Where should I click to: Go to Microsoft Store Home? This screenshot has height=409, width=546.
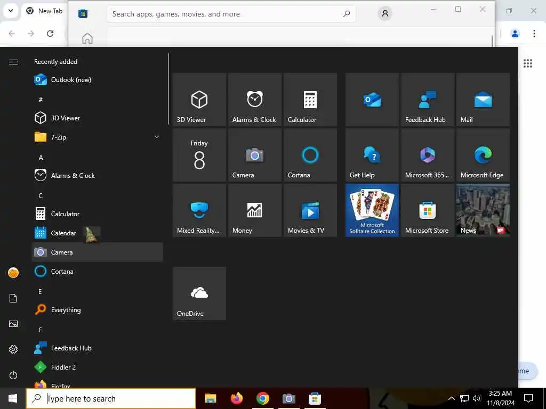87,38
